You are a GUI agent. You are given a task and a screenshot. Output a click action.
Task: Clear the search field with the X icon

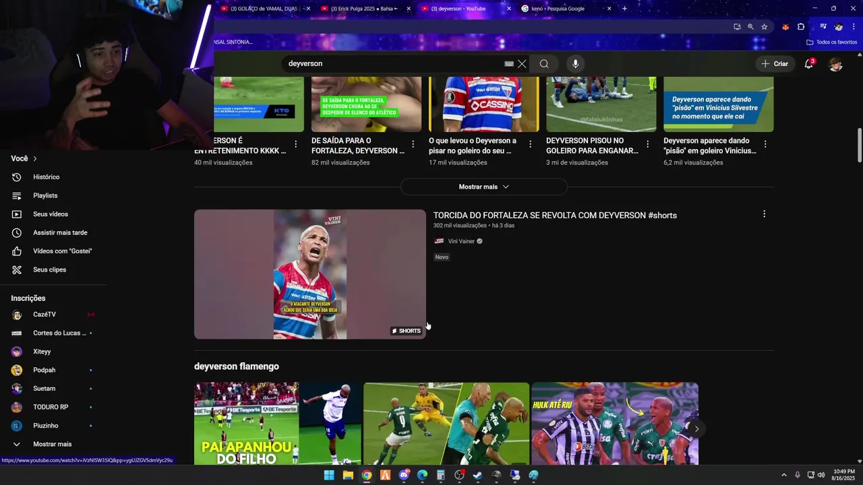tap(522, 64)
